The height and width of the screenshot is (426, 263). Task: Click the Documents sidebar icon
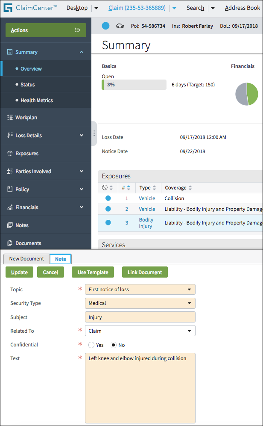click(x=10, y=243)
